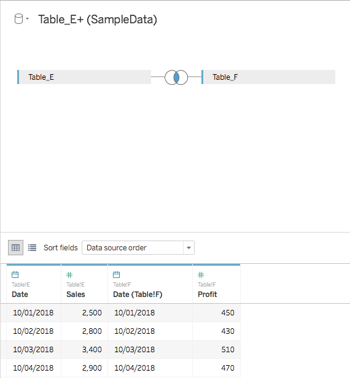Click Table_E Date cell 10/03/2018

click(33, 350)
